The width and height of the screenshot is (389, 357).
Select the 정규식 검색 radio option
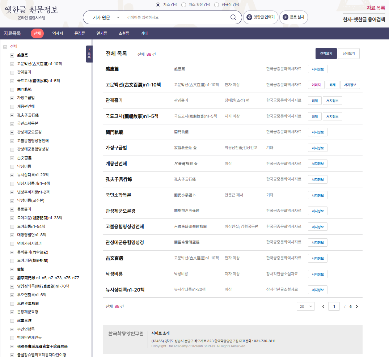tap(217, 5)
